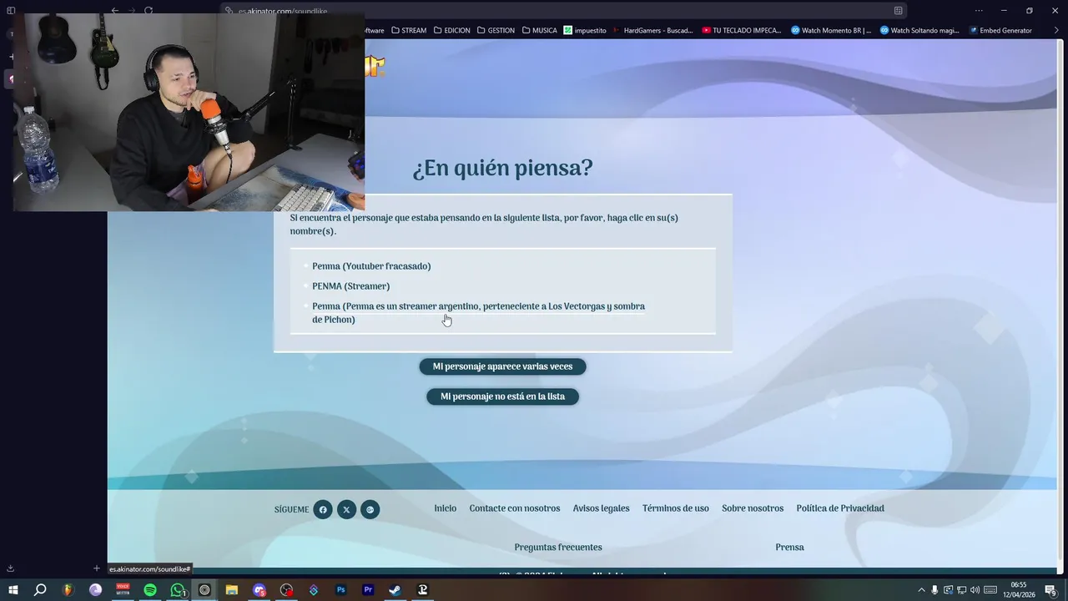This screenshot has height=601, width=1068.
Task: Open "TU TECLADO IMPECA..." YouTube bookmark
Action: [742, 30]
